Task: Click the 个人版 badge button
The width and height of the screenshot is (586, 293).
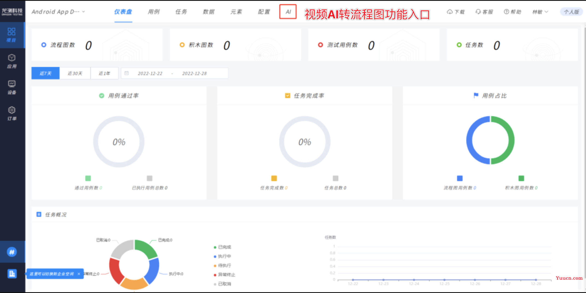Action: tap(571, 12)
